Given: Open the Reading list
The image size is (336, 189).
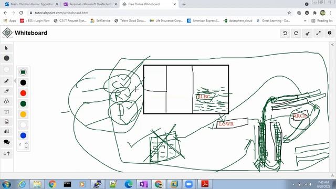Looking at the screenshot, I should pos(322,21).
